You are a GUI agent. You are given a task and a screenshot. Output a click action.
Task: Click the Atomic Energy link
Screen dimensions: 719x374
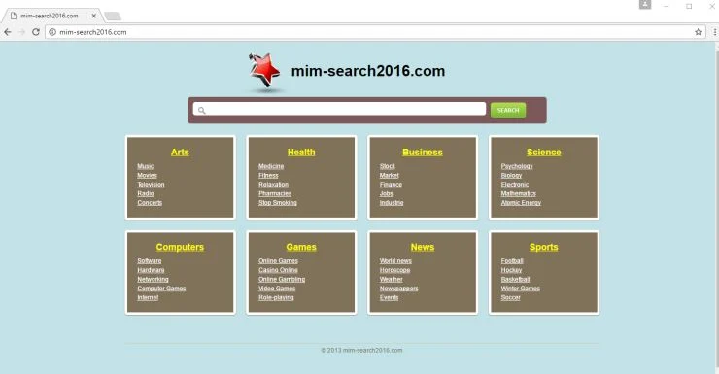tap(521, 203)
